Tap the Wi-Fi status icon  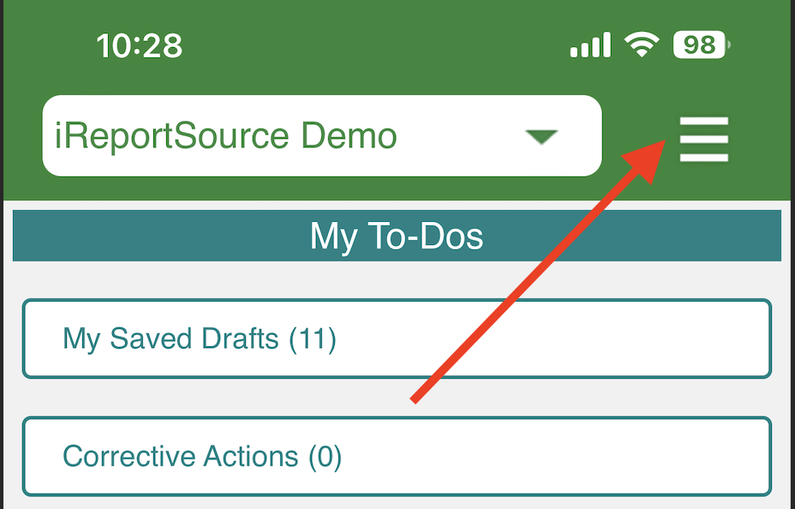(642, 45)
